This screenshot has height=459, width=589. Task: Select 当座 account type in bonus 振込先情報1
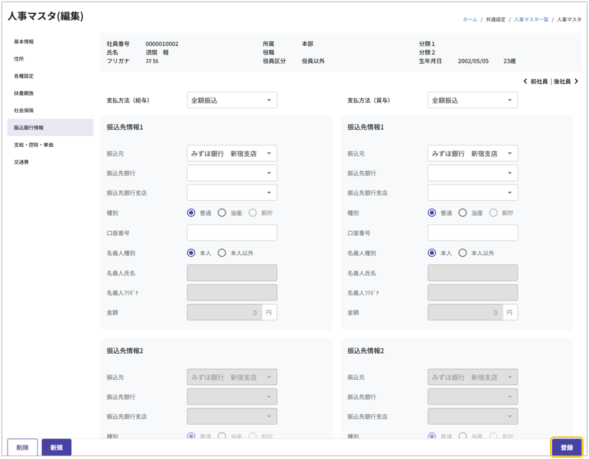point(463,213)
